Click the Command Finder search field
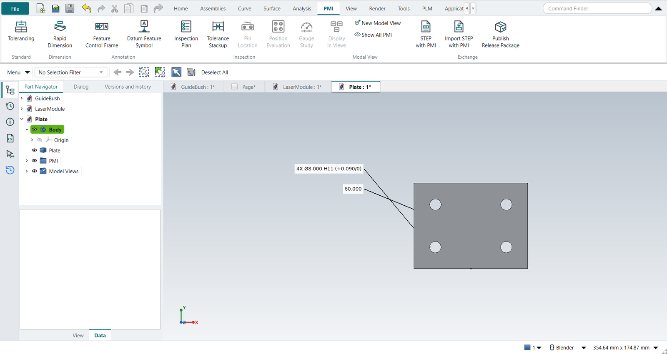667x354 pixels. click(597, 8)
